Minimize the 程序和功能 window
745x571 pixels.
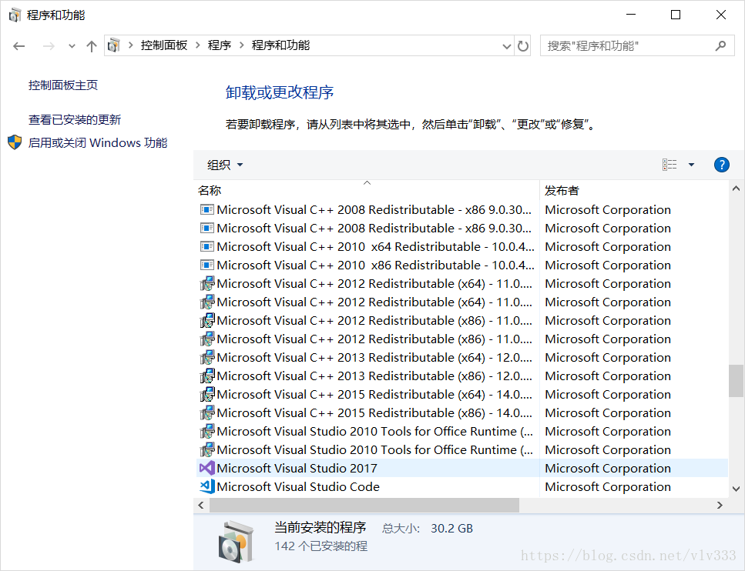point(631,15)
